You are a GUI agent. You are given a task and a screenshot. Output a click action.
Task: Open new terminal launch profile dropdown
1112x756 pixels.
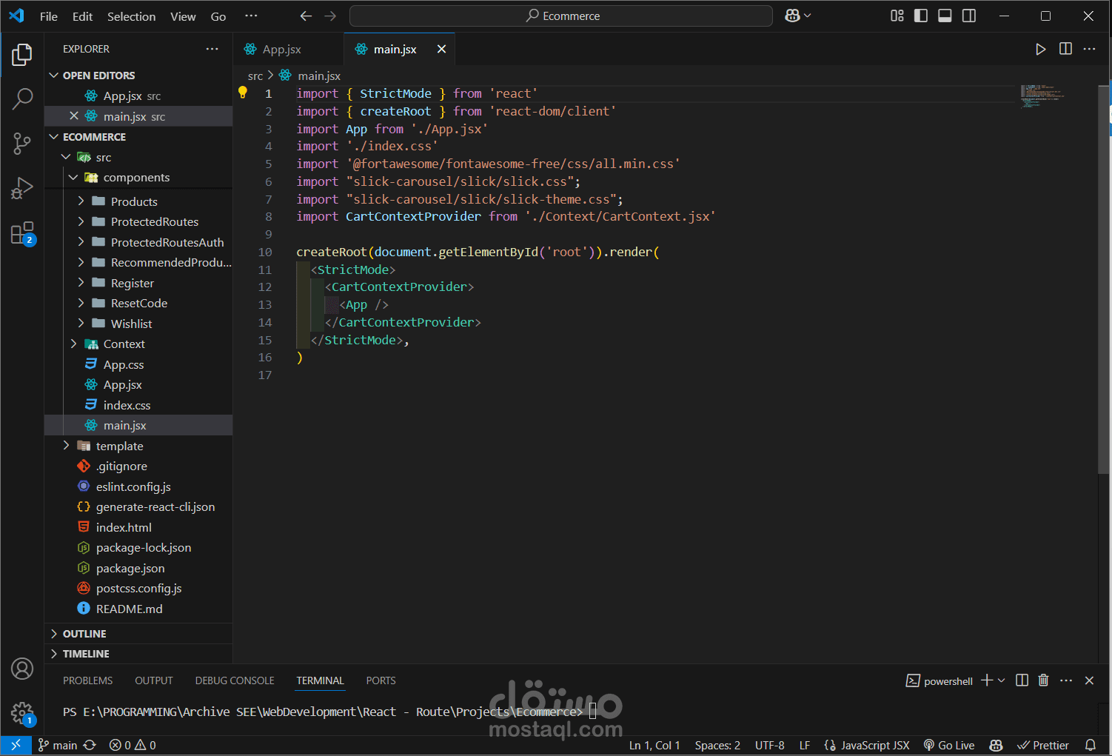(x=1002, y=680)
